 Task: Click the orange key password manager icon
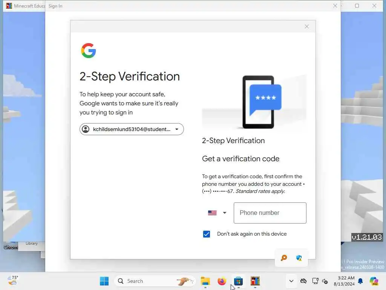[284, 258]
